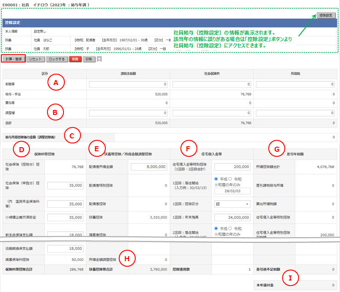Click the リセット button
The image size is (340, 292).
pyautogui.click(x=35, y=59)
